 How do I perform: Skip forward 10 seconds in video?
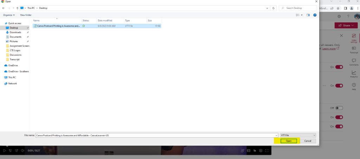tap(17, 151)
